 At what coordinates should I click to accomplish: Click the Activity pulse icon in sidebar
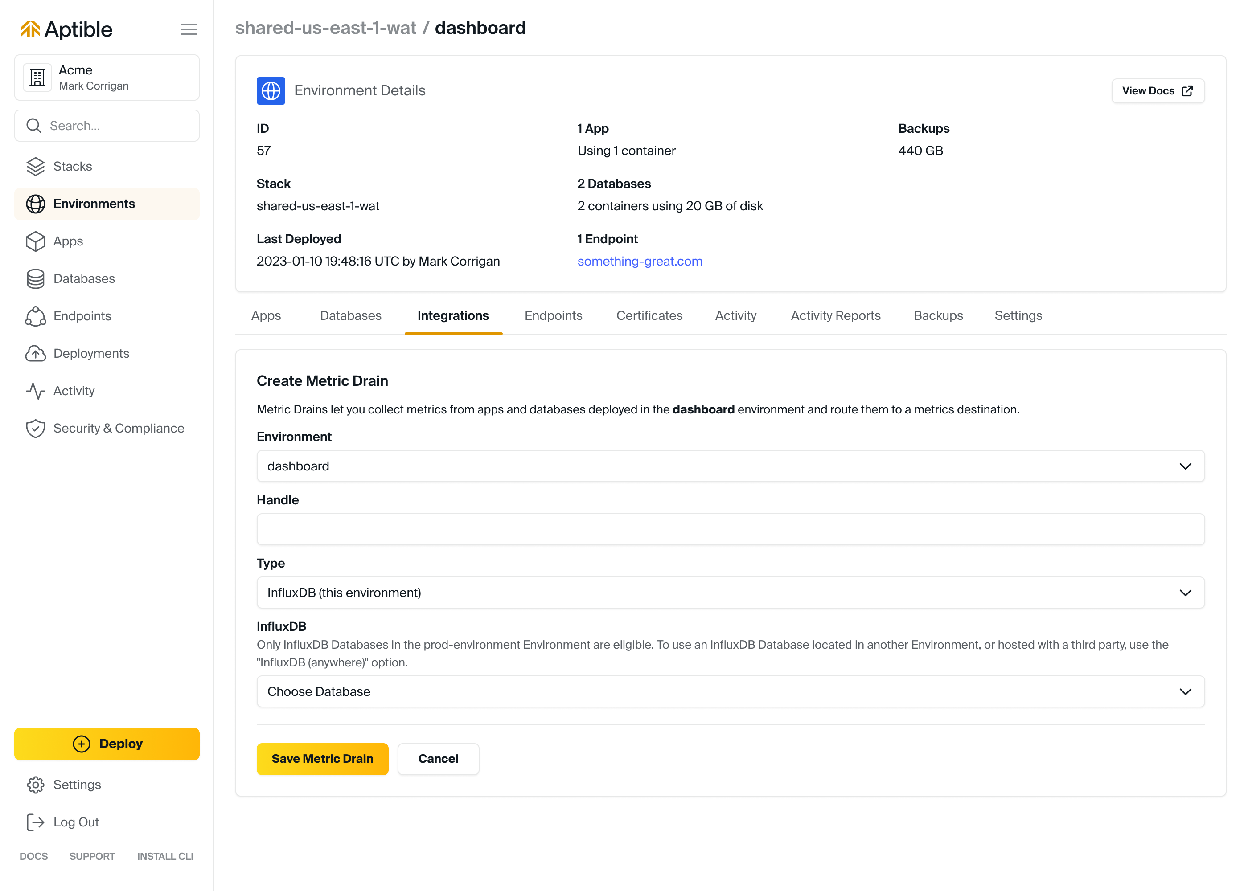pos(36,391)
